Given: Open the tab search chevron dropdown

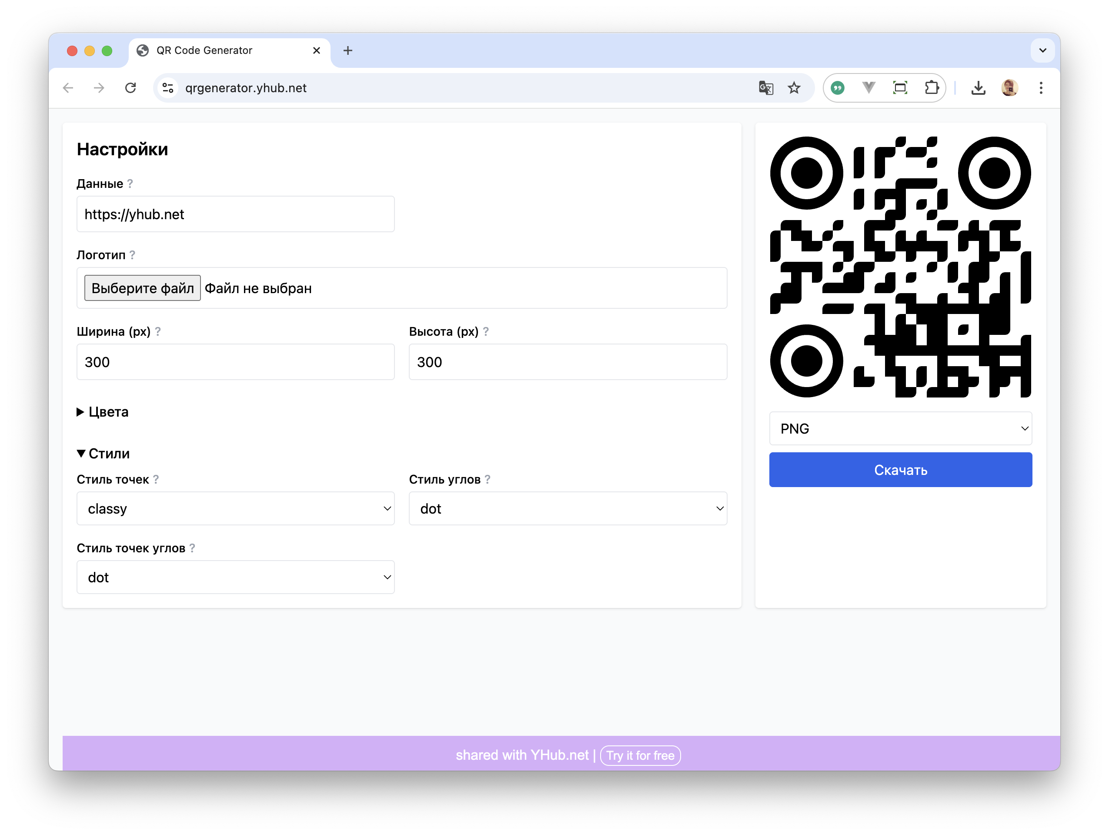Looking at the screenshot, I should click(x=1043, y=50).
